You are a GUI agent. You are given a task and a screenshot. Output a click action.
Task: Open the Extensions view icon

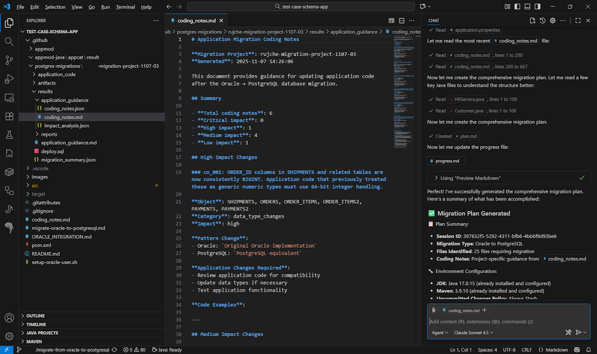coord(9,116)
